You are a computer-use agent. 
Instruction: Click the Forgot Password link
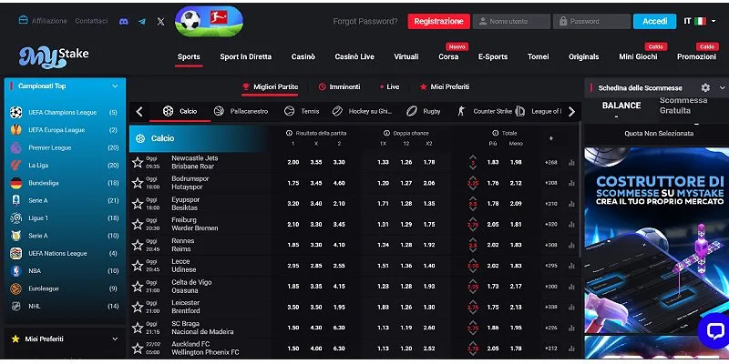365,21
